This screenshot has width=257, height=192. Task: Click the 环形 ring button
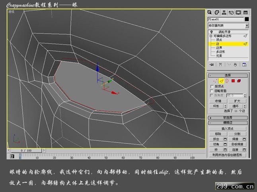point(216,106)
